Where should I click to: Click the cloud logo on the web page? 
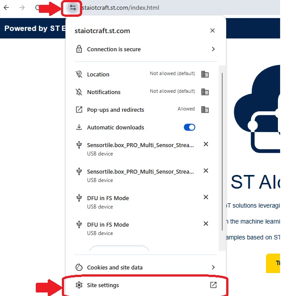[x=257, y=109]
